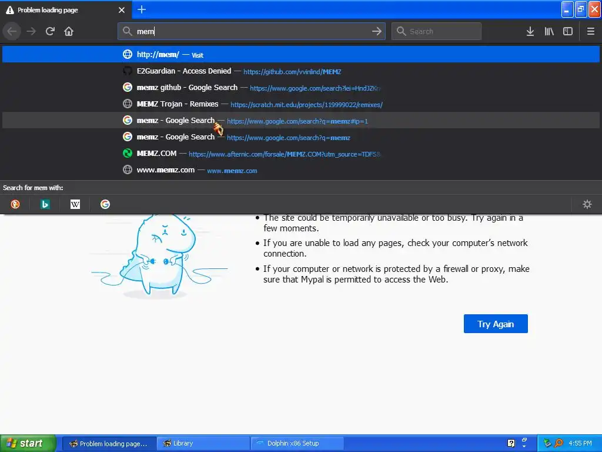Toggle the sidebar panel icon
The image size is (602, 452).
(568, 31)
